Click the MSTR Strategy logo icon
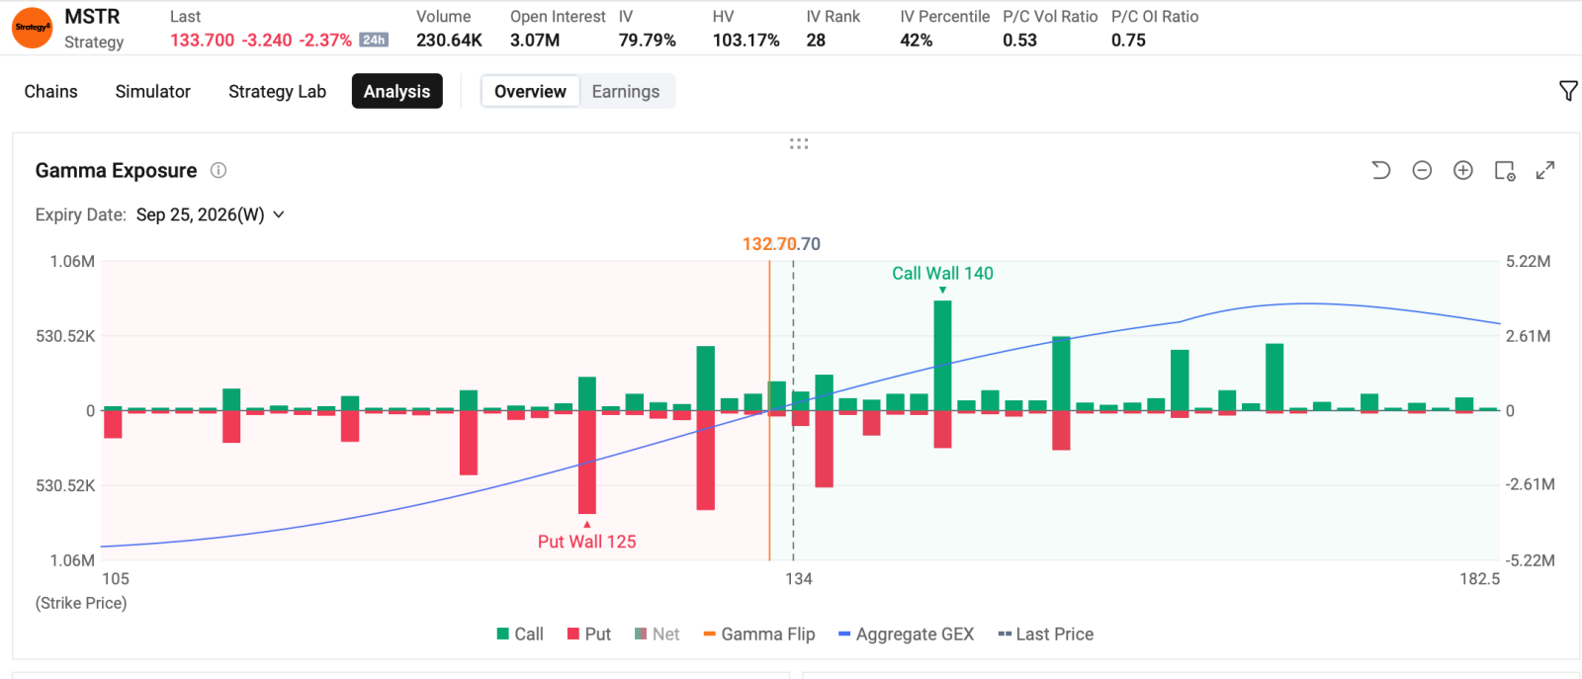The image size is (1582, 679). (32, 28)
